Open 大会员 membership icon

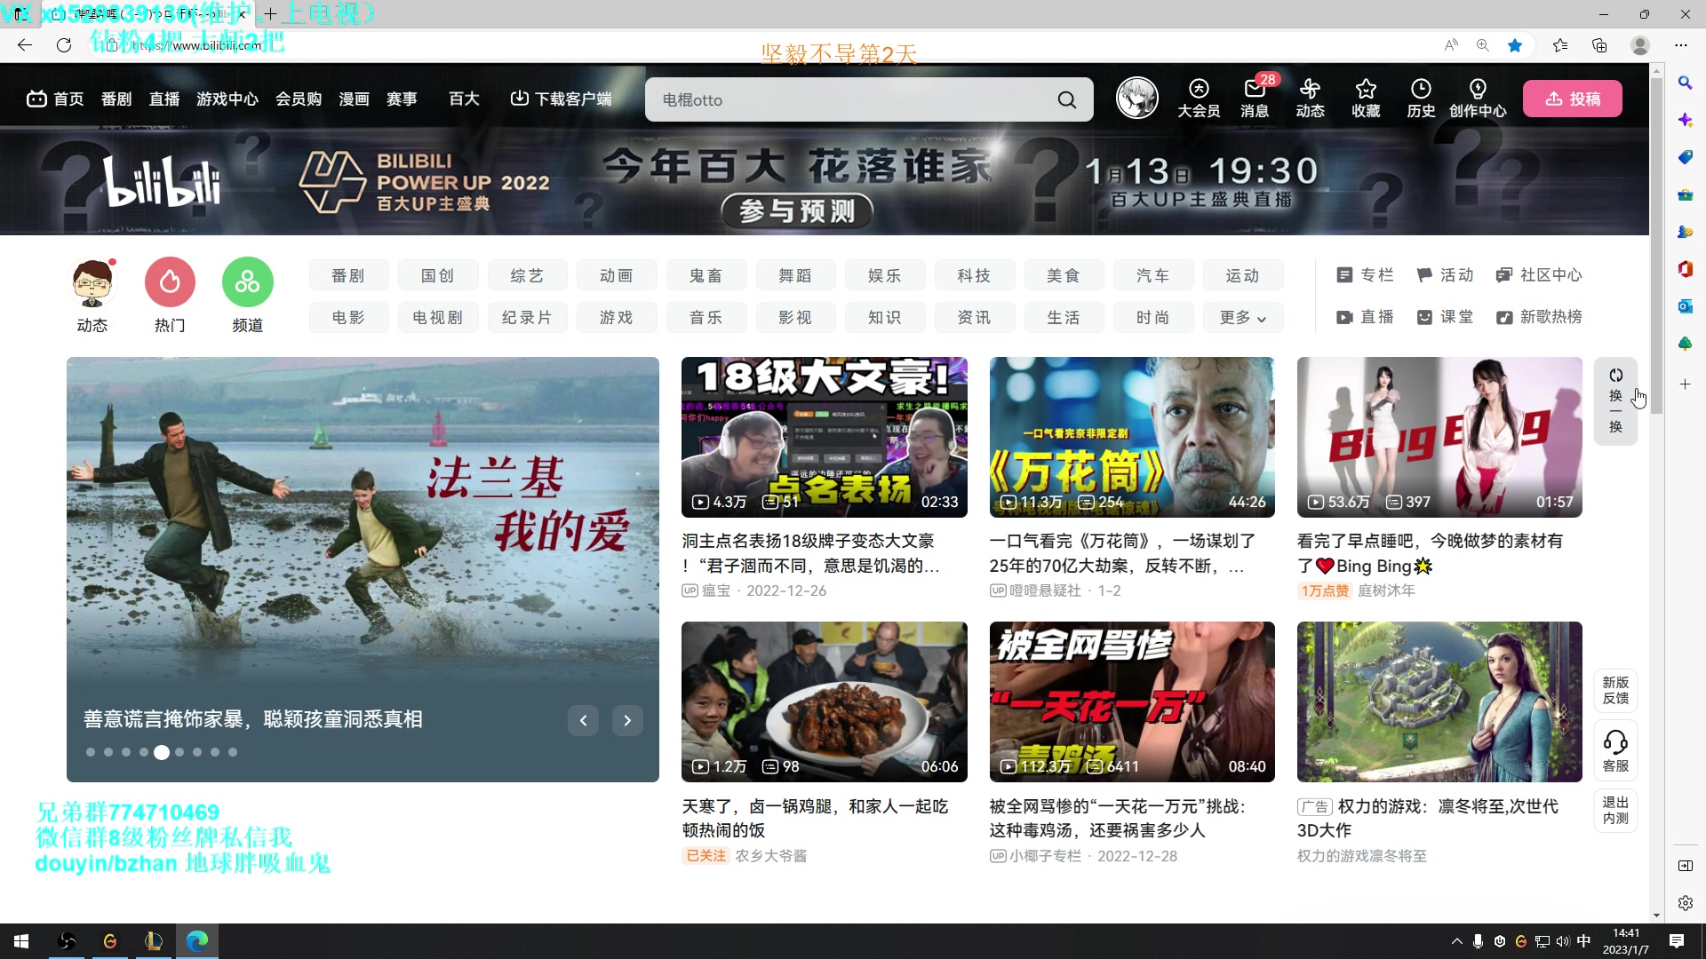coord(1199,99)
